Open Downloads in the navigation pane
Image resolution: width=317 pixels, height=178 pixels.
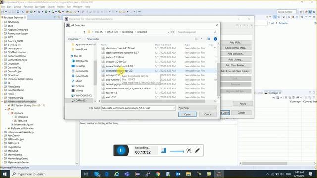pos(82,76)
